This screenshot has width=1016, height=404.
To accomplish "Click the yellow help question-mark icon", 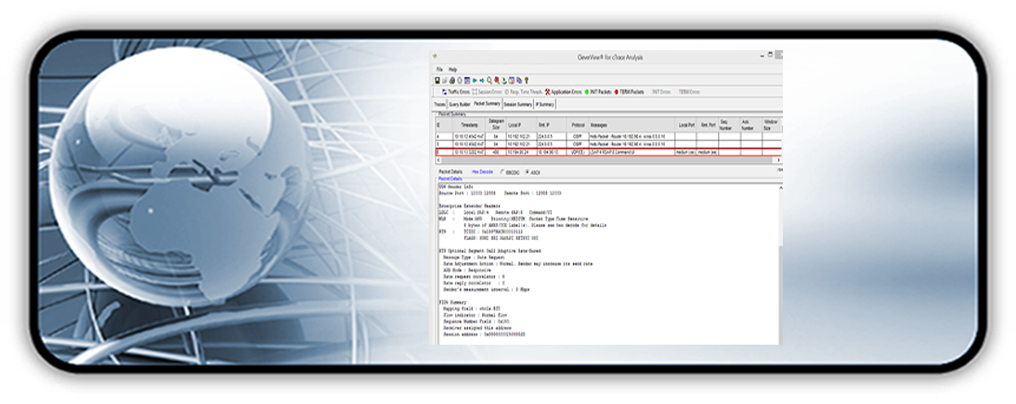I will 527,81.
